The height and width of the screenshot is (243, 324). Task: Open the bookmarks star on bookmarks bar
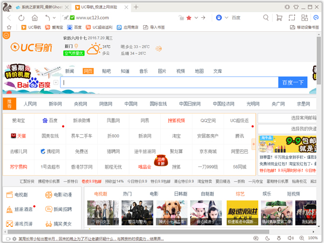coord(9,27)
